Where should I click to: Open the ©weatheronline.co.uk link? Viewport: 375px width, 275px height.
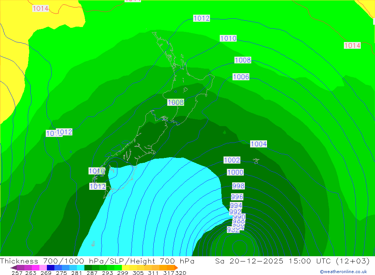pyautogui.click(x=343, y=272)
